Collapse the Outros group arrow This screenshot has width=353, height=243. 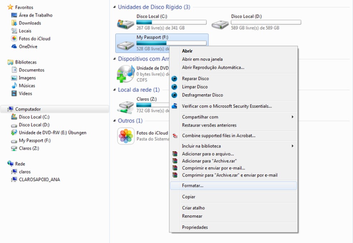pos(114,121)
